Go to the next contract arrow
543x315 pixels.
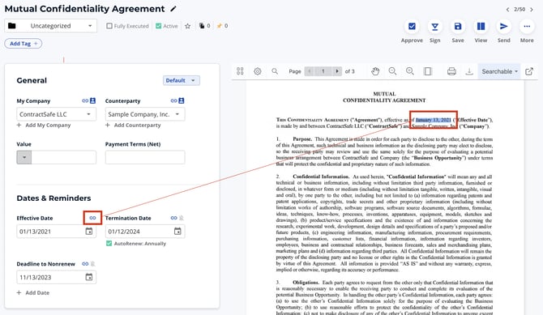tap(532, 10)
